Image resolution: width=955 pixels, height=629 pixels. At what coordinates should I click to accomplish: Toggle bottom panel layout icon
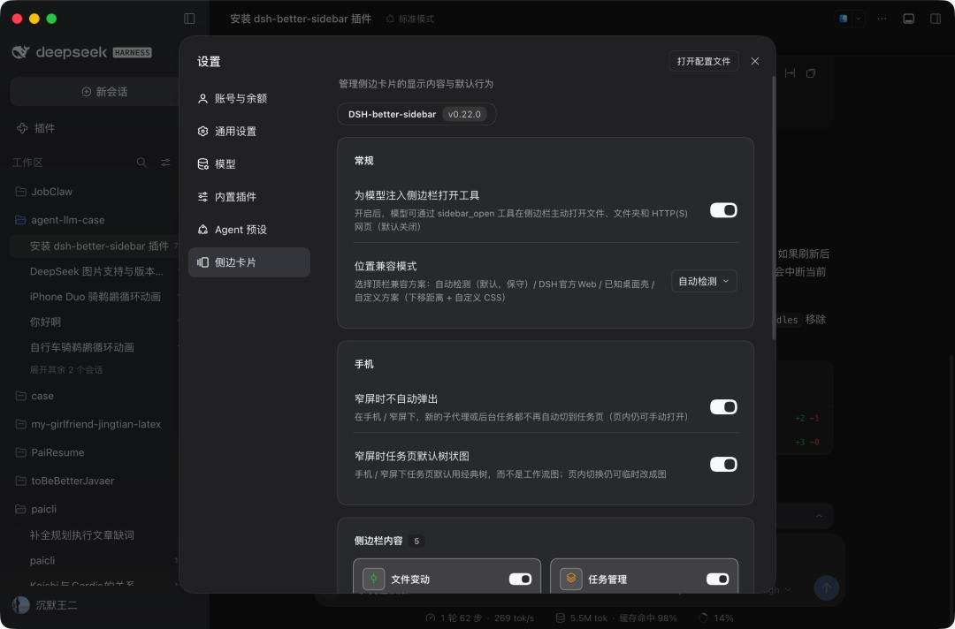tap(909, 19)
